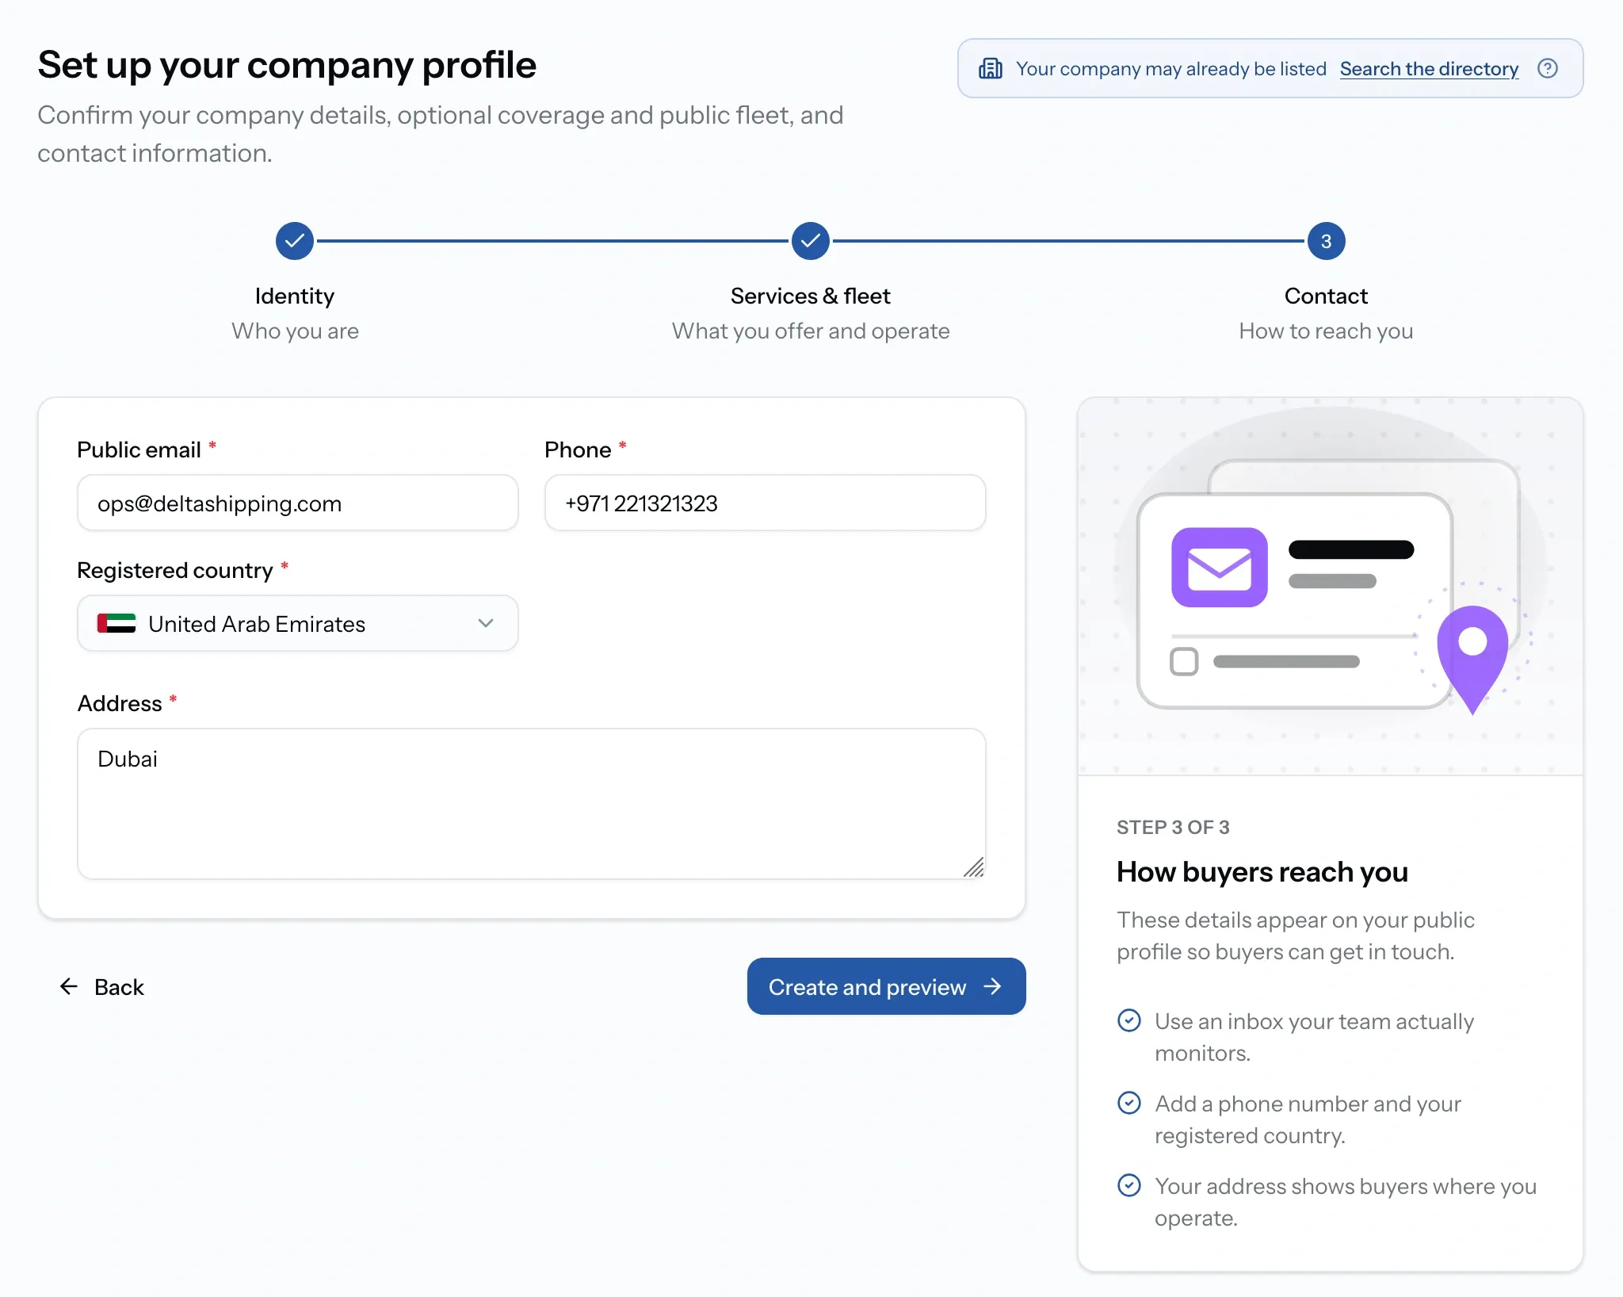Click the Address text area
The image size is (1623, 1297).
point(532,804)
